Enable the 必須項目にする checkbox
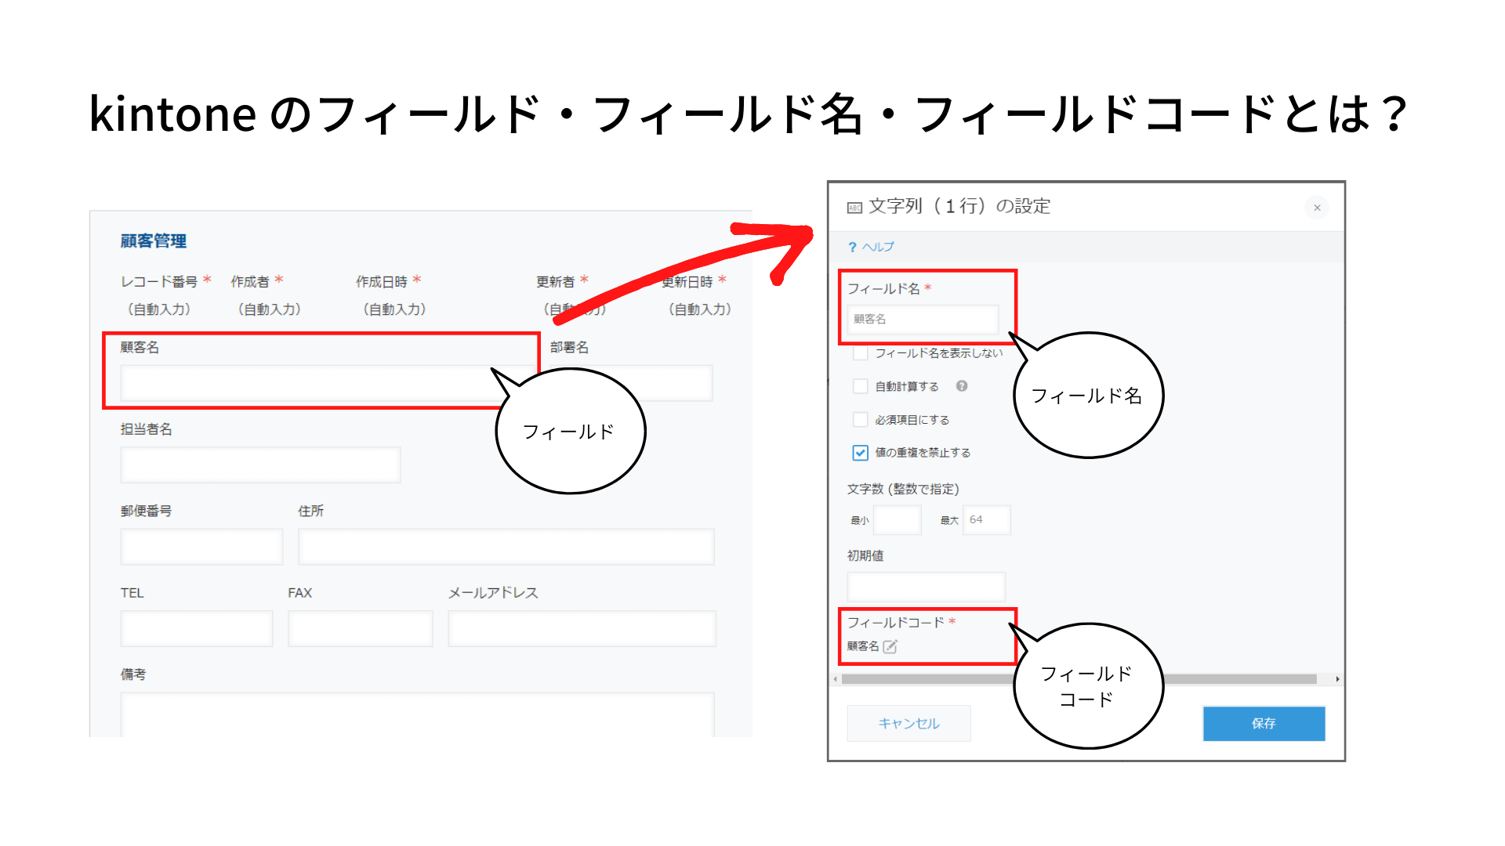This screenshot has width=1505, height=846. (859, 419)
